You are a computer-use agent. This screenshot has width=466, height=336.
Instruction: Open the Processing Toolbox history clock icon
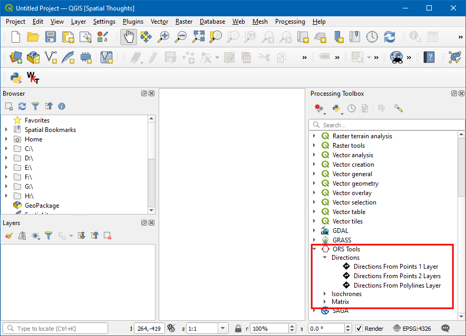pyautogui.click(x=351, y=108)
